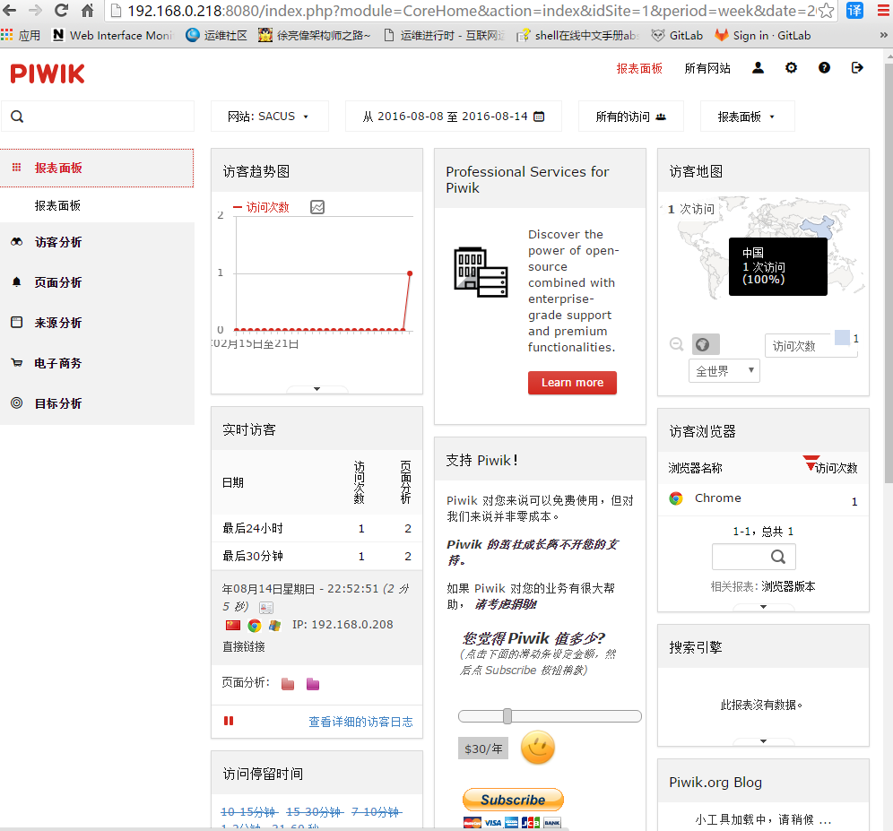The height and width of the screenshot is (831, 893).
Task: Open visitor profile card icon in 实时访客
Action: click(x=266, y=608)
